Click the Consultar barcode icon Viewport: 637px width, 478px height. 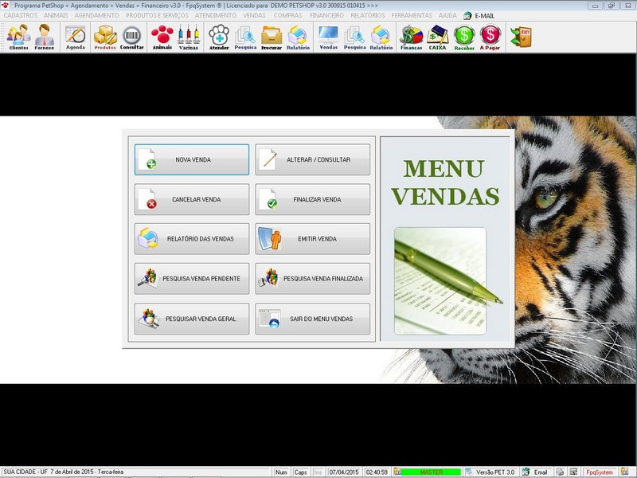coord(131,37)
